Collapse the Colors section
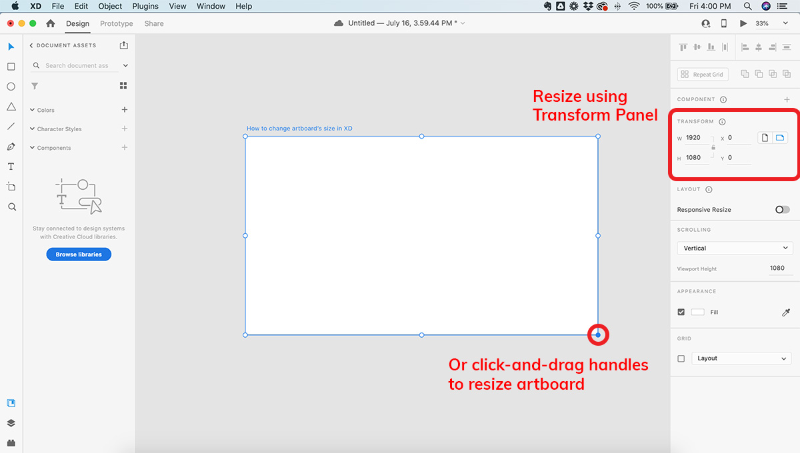This screenshot has width=800, height=453. point(32,110)
